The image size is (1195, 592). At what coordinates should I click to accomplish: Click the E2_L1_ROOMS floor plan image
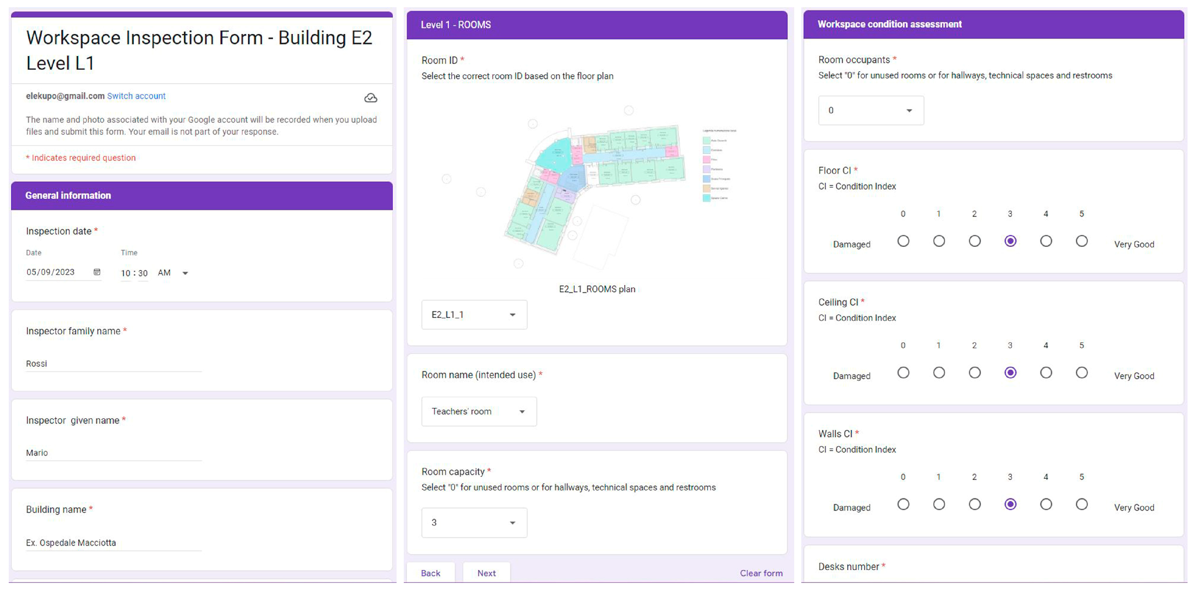pyautogui.click(x=597, y=185)
